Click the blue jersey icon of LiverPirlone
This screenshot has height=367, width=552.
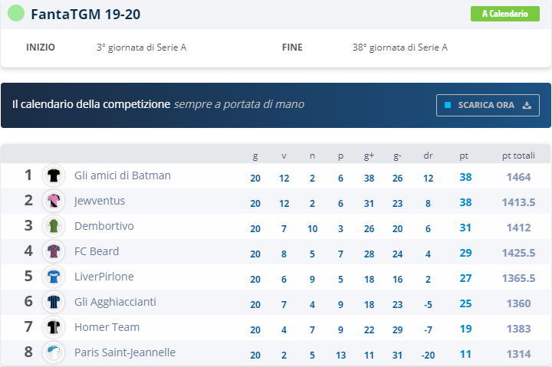[54, 277]
